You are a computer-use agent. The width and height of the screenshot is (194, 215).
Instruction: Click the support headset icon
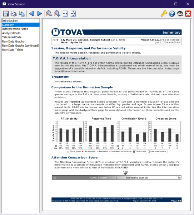[x=180, y=14]
